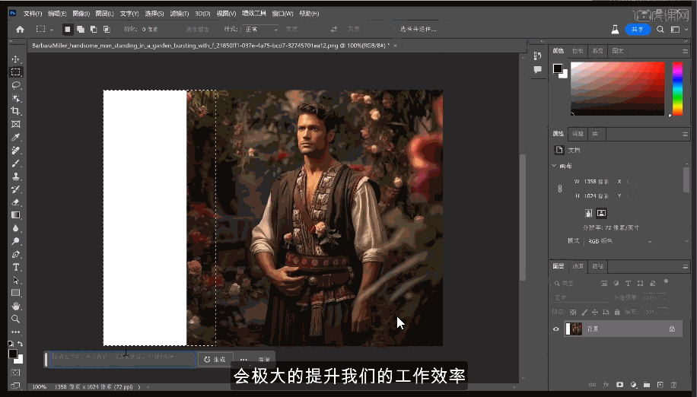Click the 生成 generate button

tap(215, 359)
